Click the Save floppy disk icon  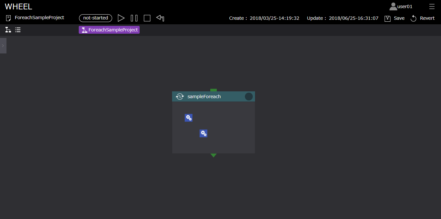coord(388,18)
